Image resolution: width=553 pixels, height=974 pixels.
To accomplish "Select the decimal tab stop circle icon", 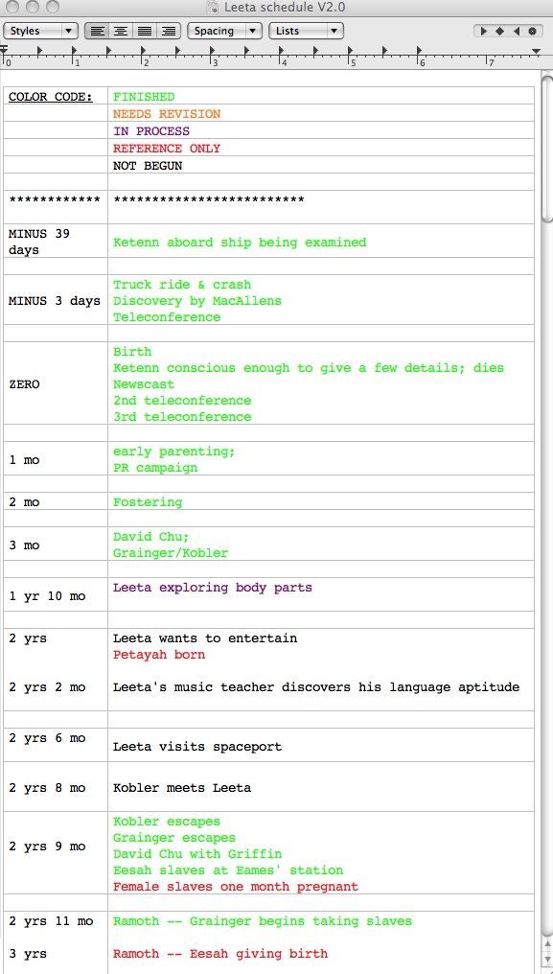I will coord(532,31).
